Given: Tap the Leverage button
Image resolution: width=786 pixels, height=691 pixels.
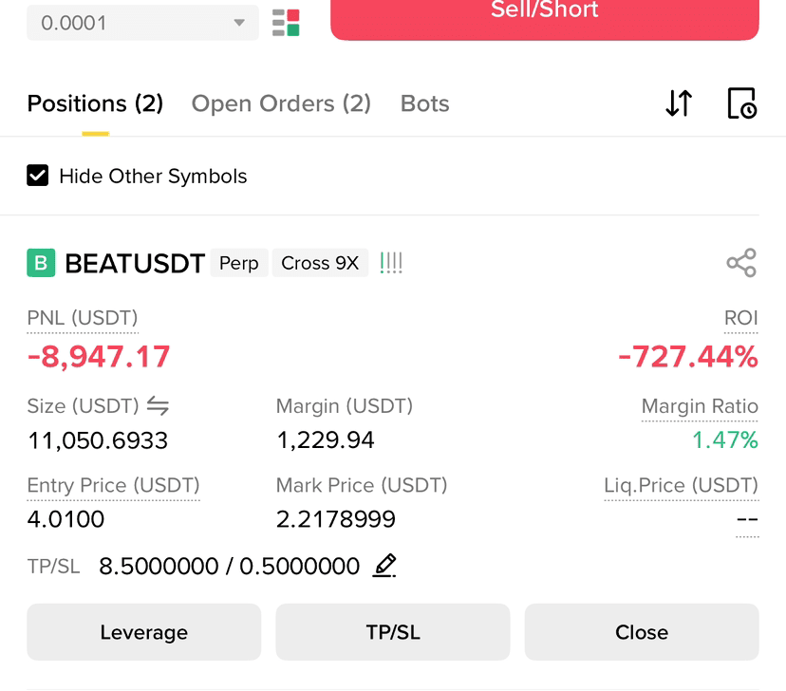Looking at the screenshot, I should 144,632.
